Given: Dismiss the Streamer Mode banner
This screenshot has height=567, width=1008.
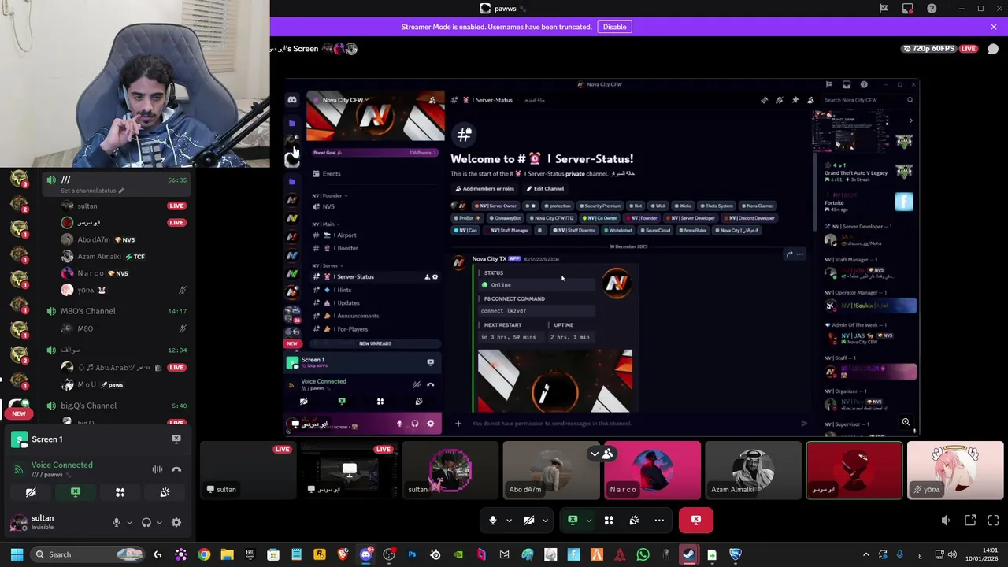Looking at the screenshot, I should click(994, 27).
